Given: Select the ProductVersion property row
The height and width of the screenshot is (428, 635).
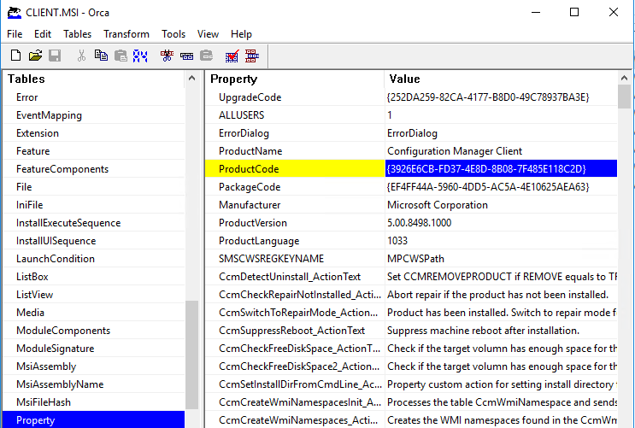Looking at the screenshot, I should (x=252, y=223).
